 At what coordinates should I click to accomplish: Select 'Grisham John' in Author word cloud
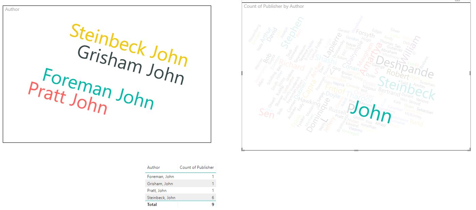click(x=131, y=65)
